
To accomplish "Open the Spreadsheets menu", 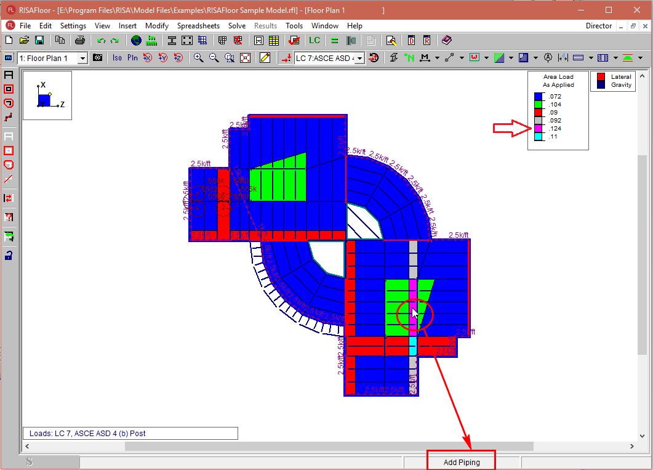I will 198,26.
